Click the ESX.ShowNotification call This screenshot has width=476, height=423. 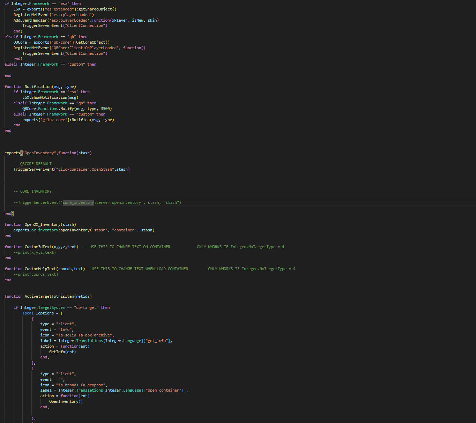[x=50, y=97]
